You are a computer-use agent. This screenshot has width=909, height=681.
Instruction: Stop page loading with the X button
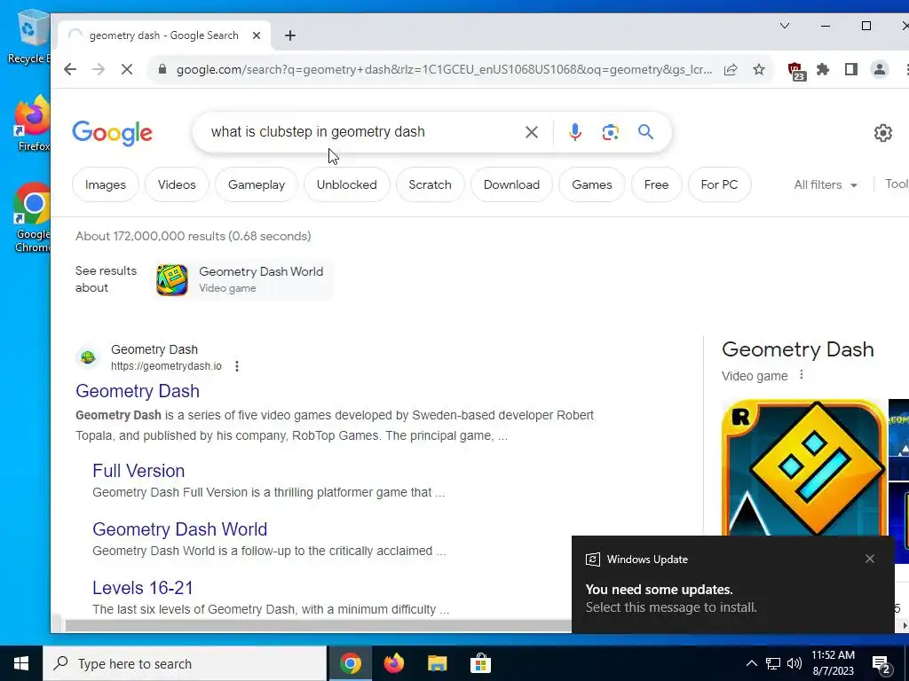[127, 69]
